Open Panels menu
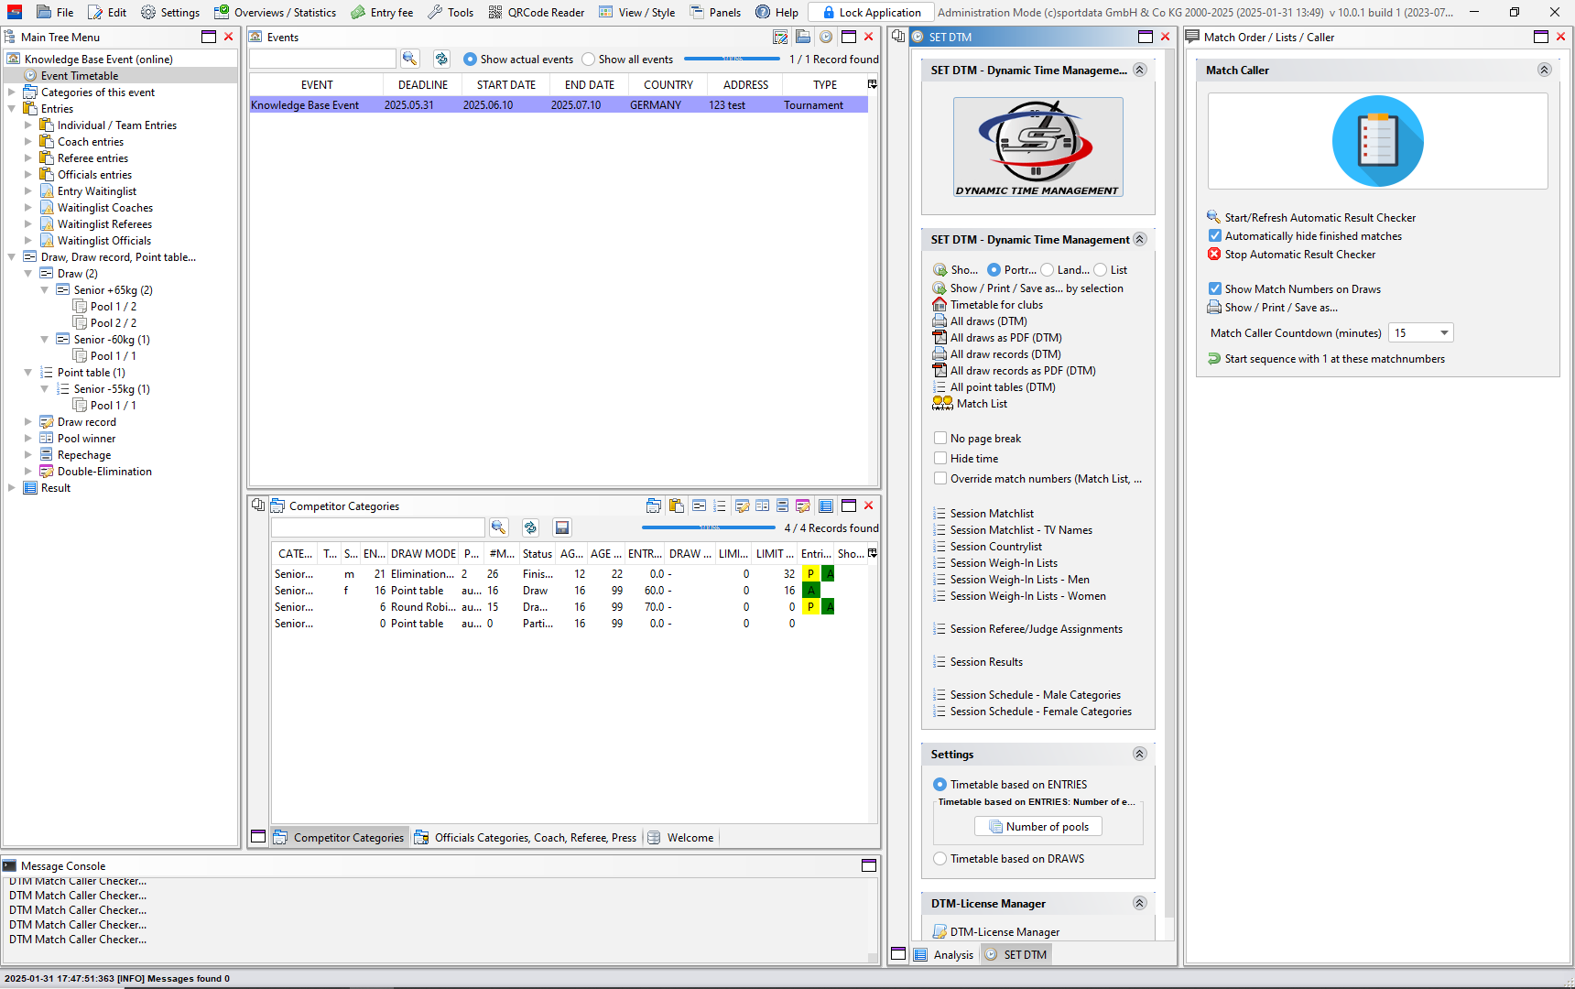This screenshot has height=989, width=1575. click(x=715, y=12)
